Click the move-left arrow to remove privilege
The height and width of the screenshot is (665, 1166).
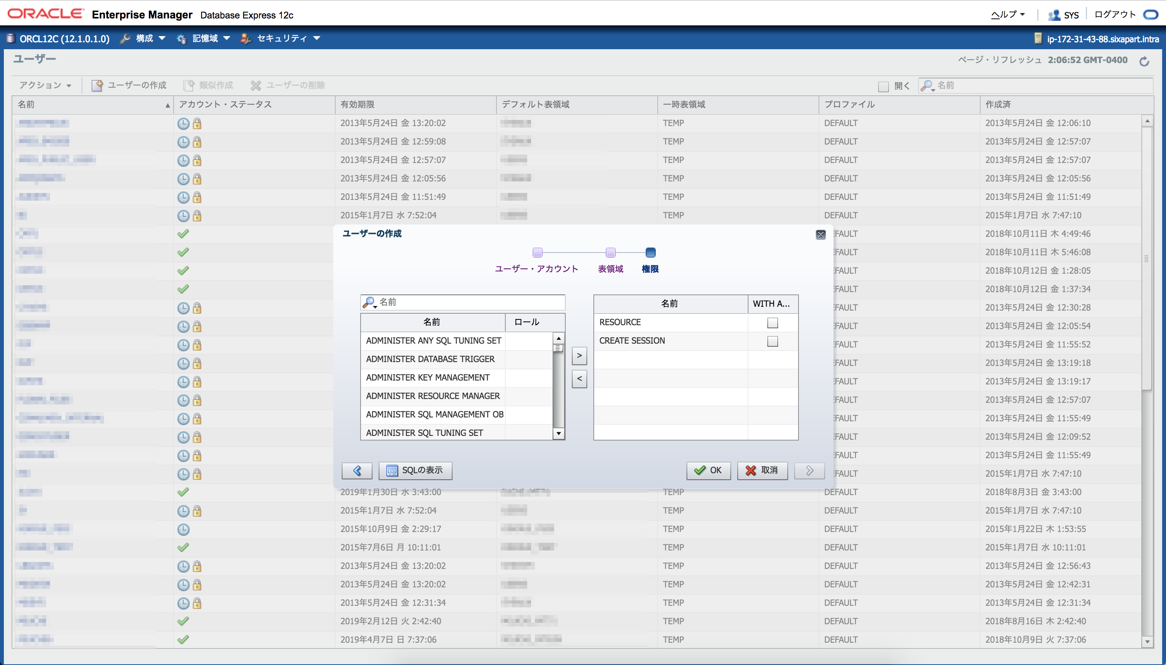point(579,379)
